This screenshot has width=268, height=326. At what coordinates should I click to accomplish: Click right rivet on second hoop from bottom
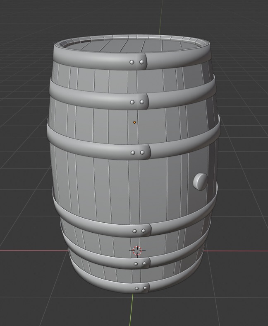point(144,263)
